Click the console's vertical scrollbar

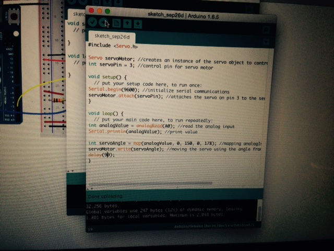click(x=259, y=213)
